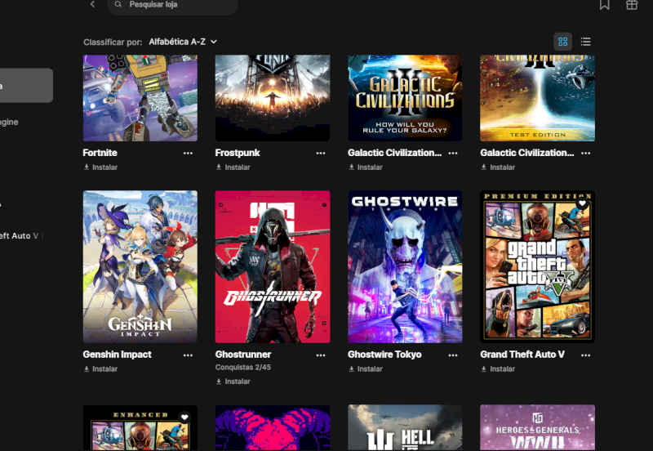
Task: Open the wishlist bookmark icon
Action: point(604,5)
